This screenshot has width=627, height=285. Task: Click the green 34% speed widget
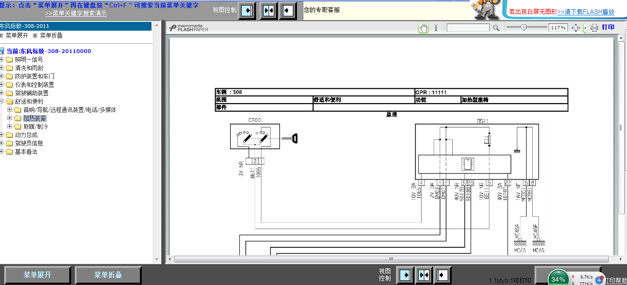(x=558, y=278)
